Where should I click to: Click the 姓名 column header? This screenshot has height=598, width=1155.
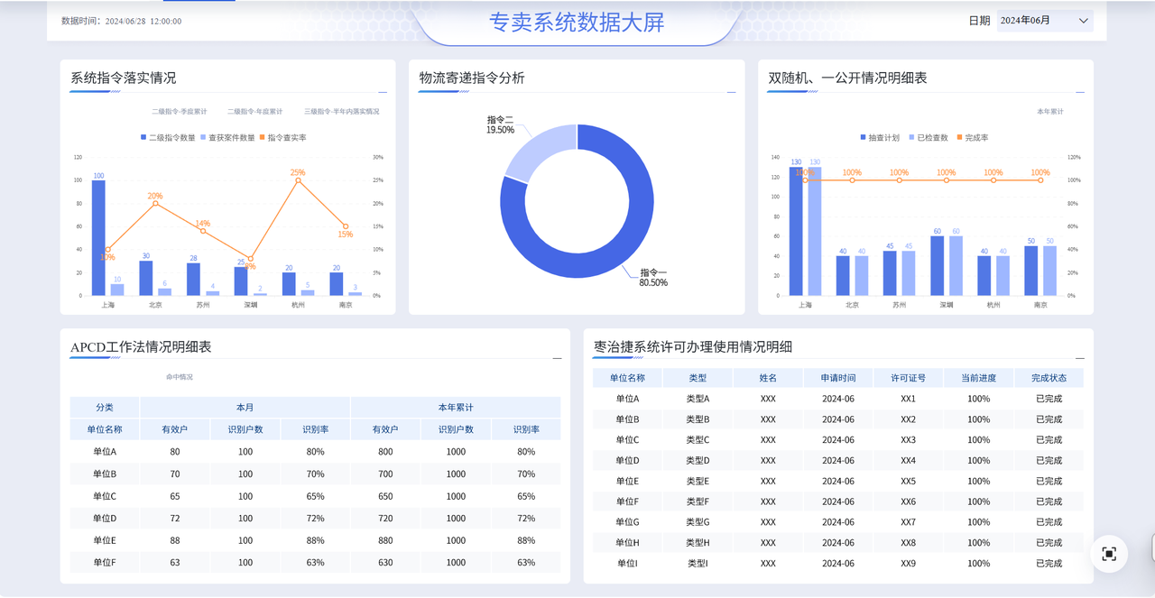coord(768,378)
